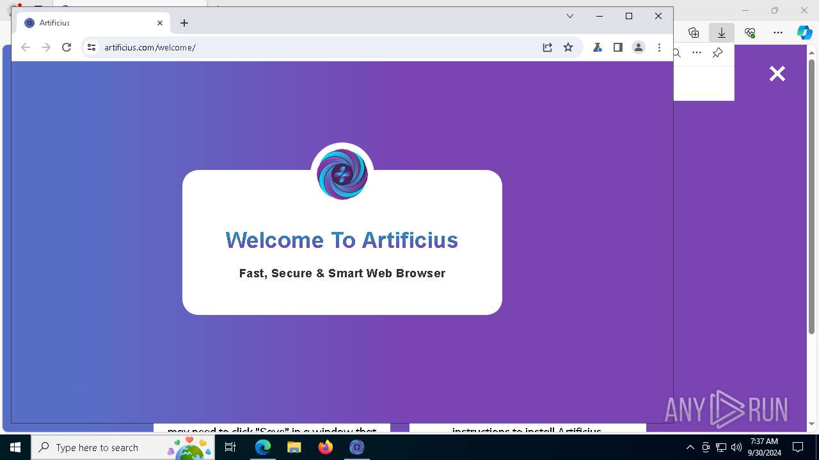Click Fast, Secure & Smart Web Browser text
The image size is (819, 460).
click(342, 273)
